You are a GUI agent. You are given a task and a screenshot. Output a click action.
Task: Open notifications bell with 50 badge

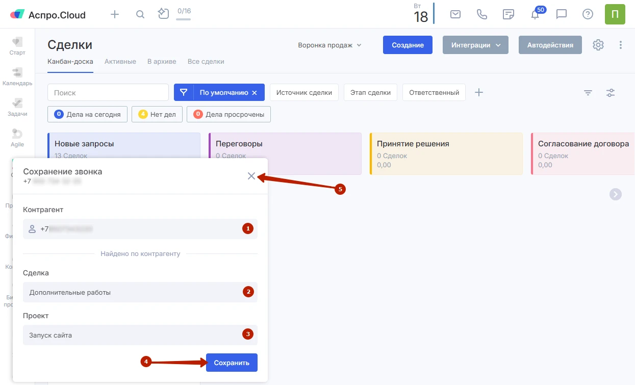click(535, 14)
